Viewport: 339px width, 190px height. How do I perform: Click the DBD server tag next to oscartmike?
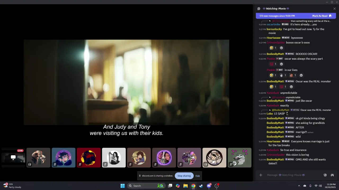point(285,25)
